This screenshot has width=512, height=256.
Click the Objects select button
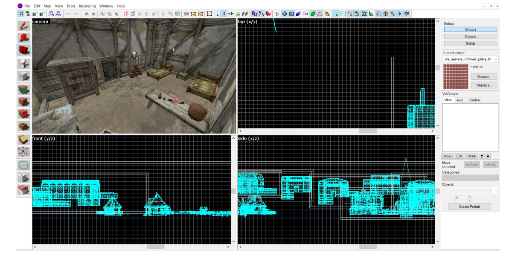tap(471, 36)
